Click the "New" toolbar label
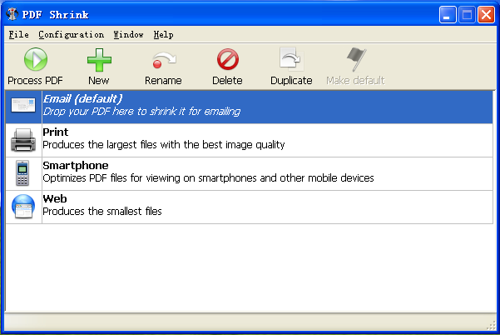The width and height of the screenshot is (500, 335). [x=99, y=81]
